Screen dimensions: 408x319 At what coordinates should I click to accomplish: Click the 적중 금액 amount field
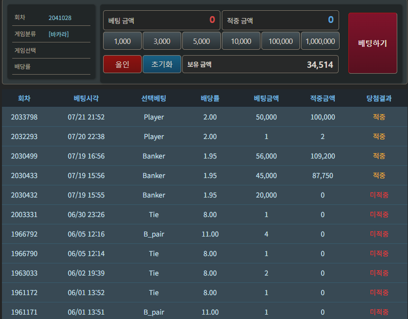click(x=280, y=20)
